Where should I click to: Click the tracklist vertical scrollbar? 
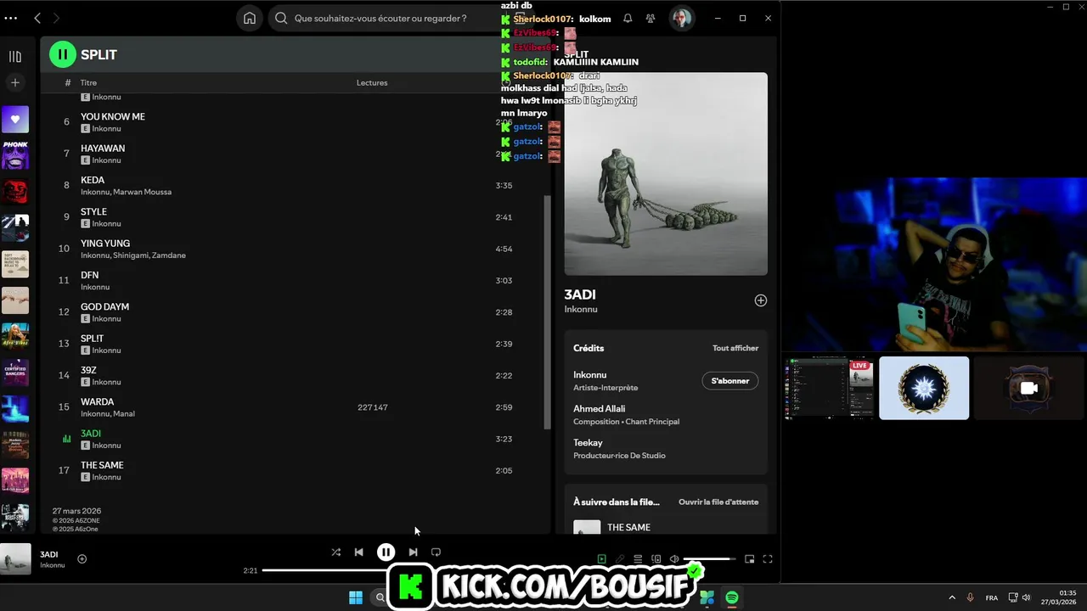tap(548, 311)
